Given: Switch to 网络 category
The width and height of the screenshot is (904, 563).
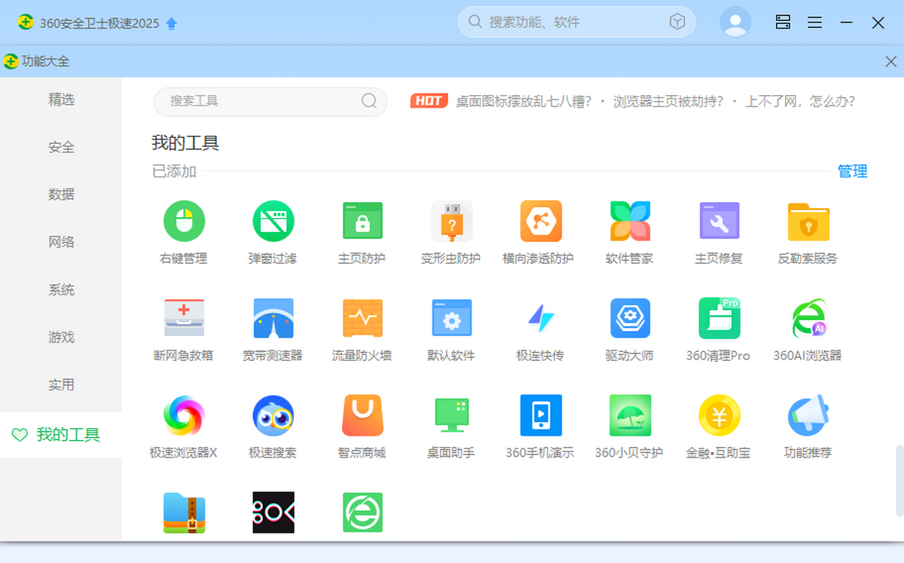Looking at the screenshot, I should (61, 242).
